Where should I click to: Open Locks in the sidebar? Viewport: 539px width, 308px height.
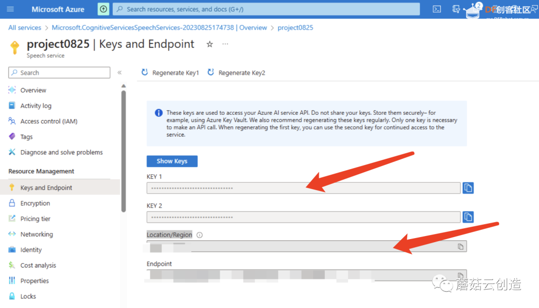point(28,296)
